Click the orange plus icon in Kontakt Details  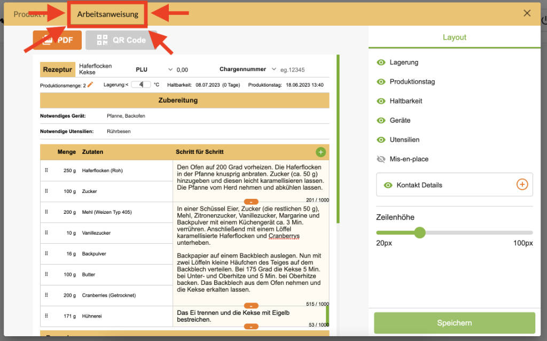(522, 184)
